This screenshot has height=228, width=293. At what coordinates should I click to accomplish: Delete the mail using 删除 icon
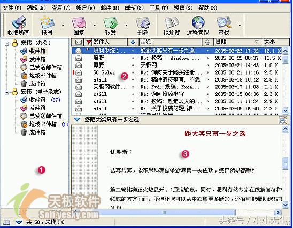click(143, 25)
